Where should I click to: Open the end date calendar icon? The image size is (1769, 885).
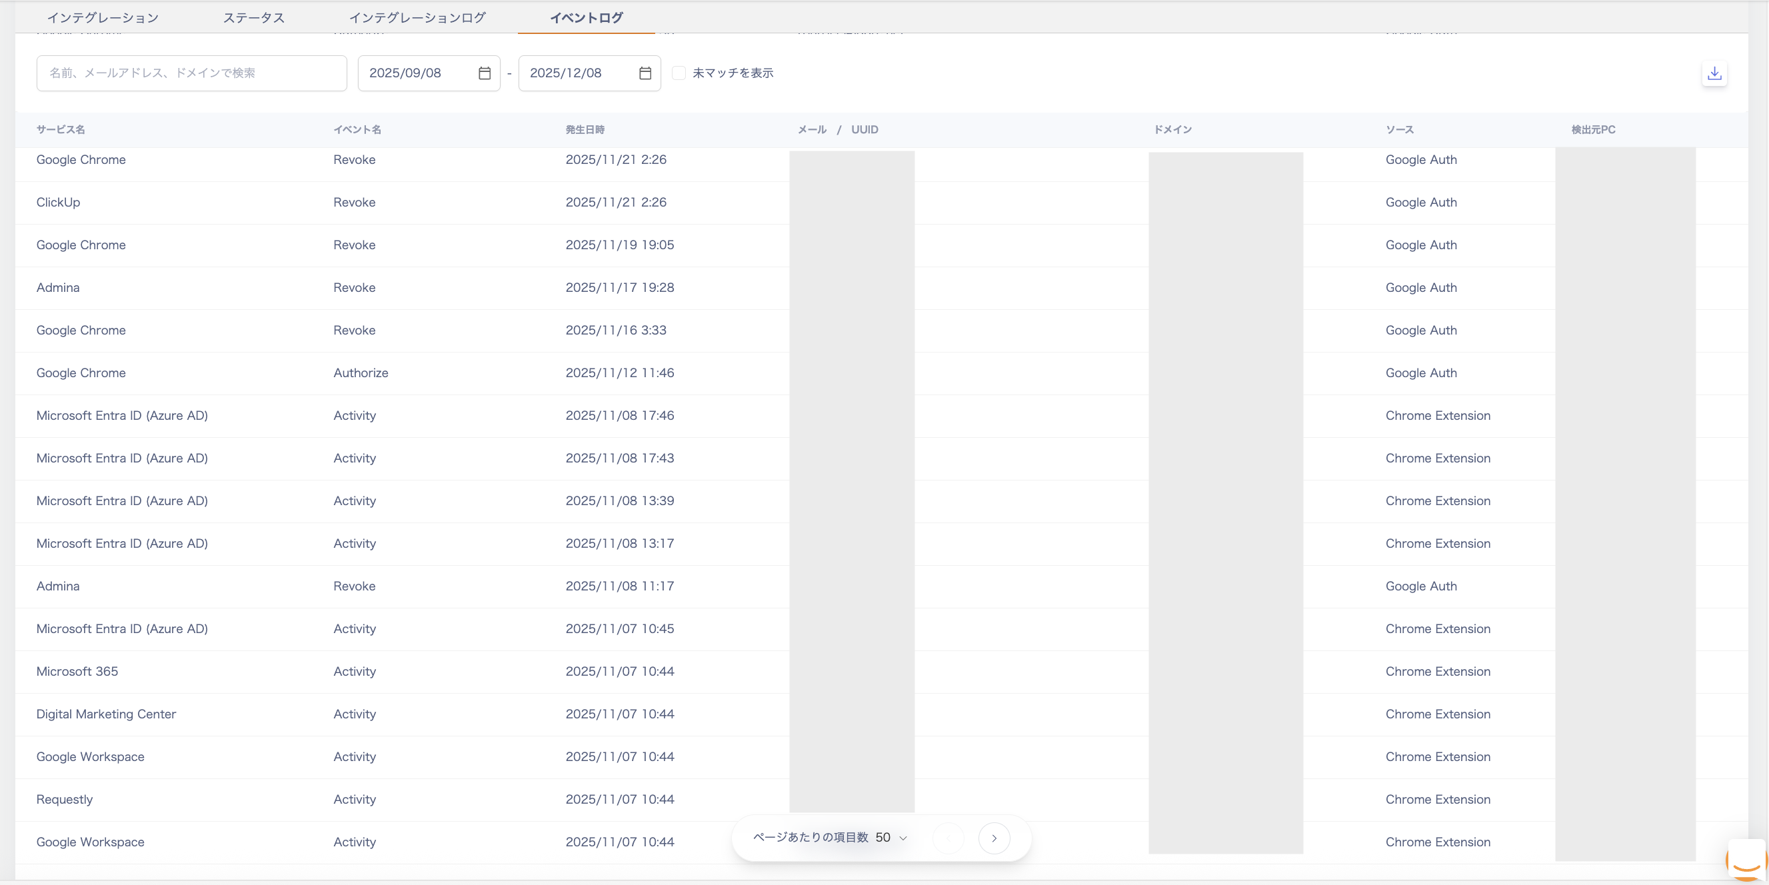point(645,73)
